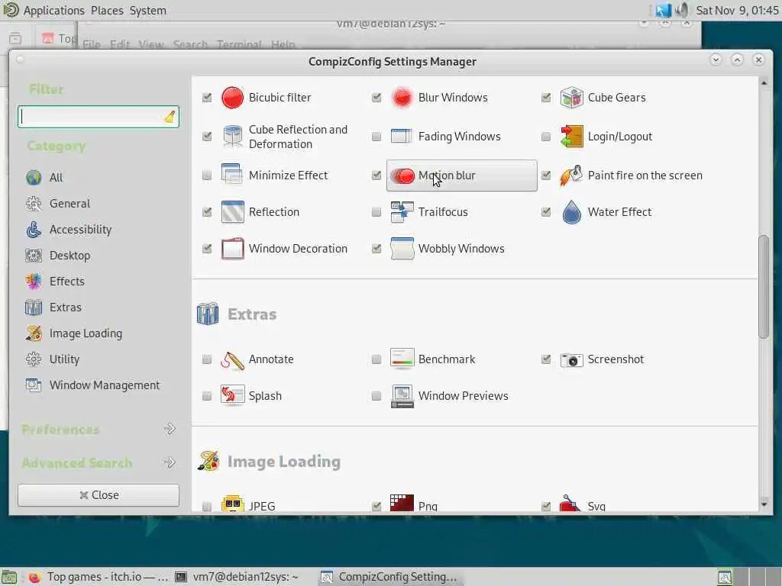Open Minimize Effect plugin icon
The width and height of the screenshot is (782, 586).
click(x=232, y=175)
